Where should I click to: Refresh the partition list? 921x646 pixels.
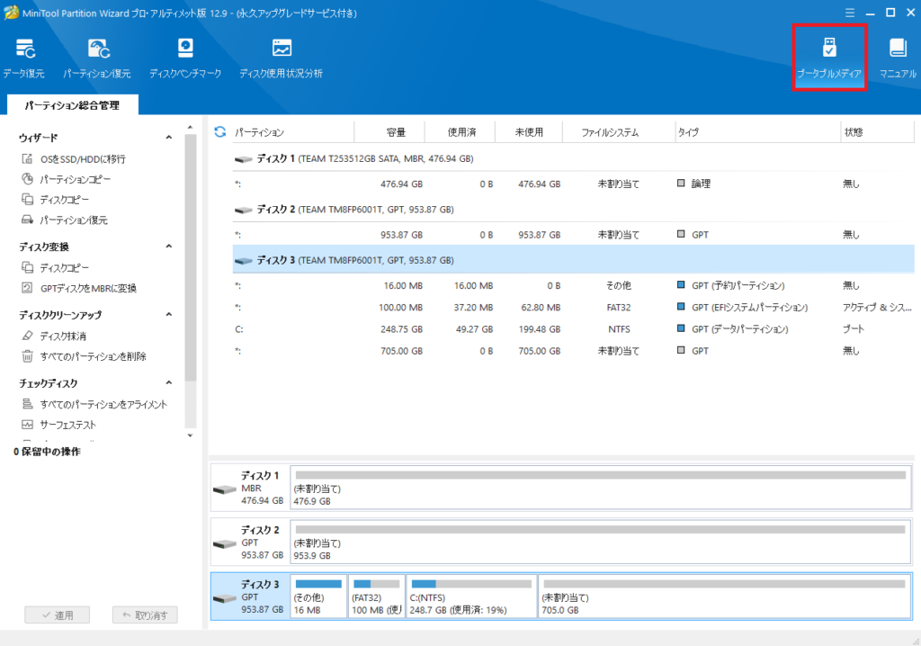pyautogui.click(x=220, y=131)
